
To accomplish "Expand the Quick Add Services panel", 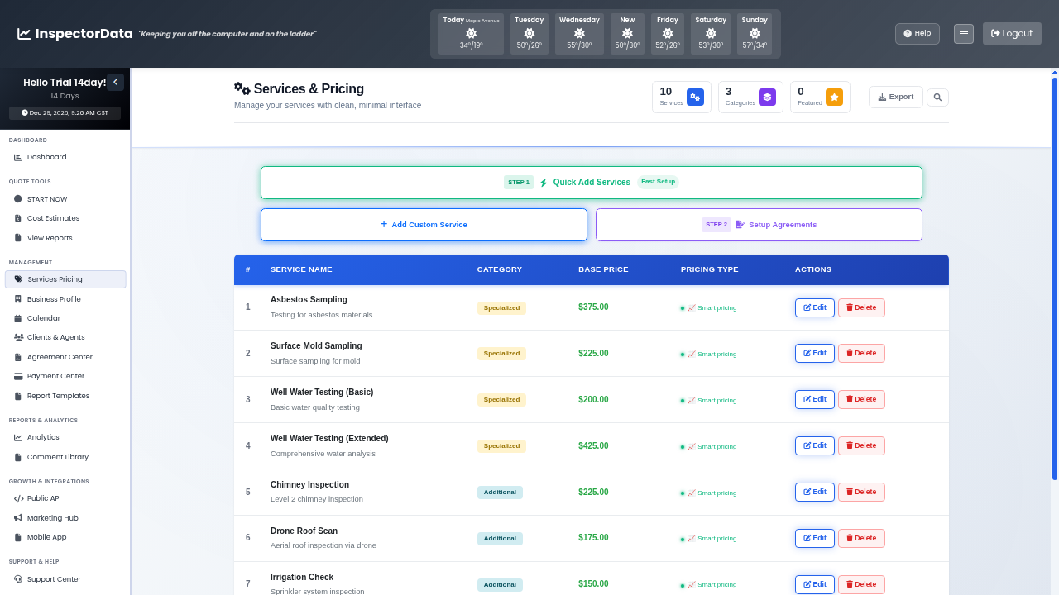I will pyautogui.click(x=591, y=182).
